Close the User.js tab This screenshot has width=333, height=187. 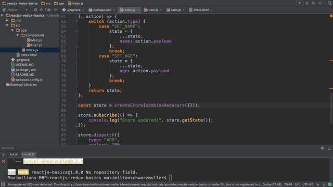point(161,10)
